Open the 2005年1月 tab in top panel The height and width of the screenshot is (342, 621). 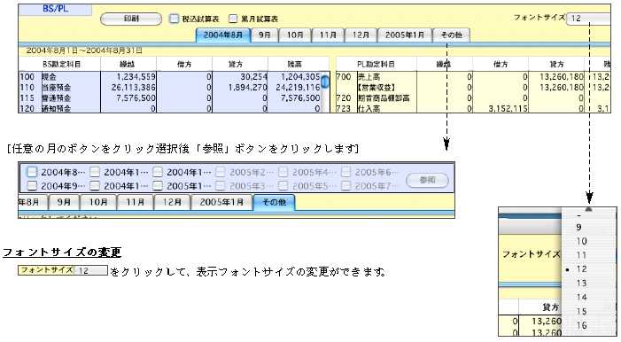pos(404,35)
